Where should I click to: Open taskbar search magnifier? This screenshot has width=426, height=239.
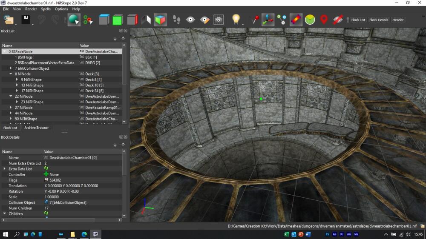point(17,234)
